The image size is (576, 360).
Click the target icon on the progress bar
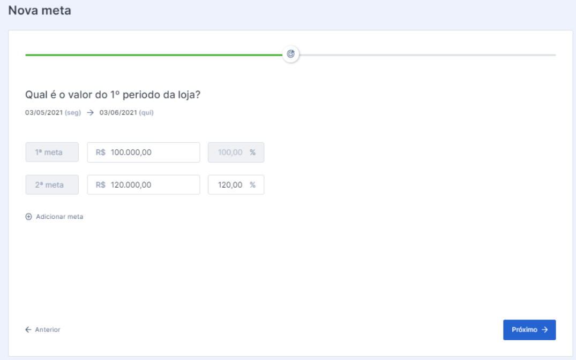(291, 54)
